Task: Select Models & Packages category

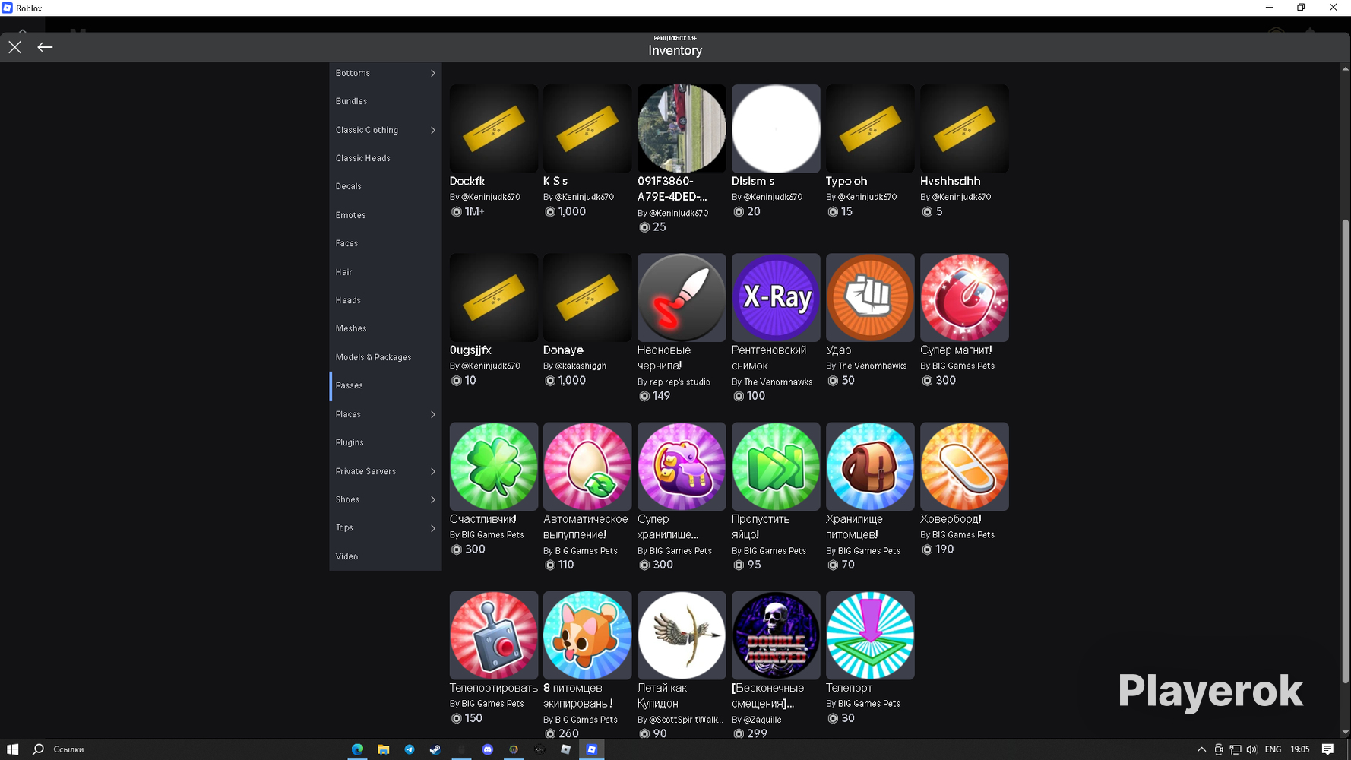Action: (385, 357)
